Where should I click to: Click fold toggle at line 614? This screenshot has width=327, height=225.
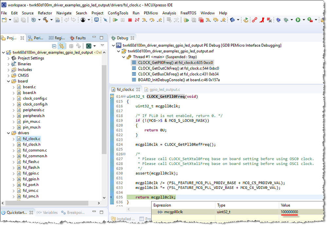[124, 96]
